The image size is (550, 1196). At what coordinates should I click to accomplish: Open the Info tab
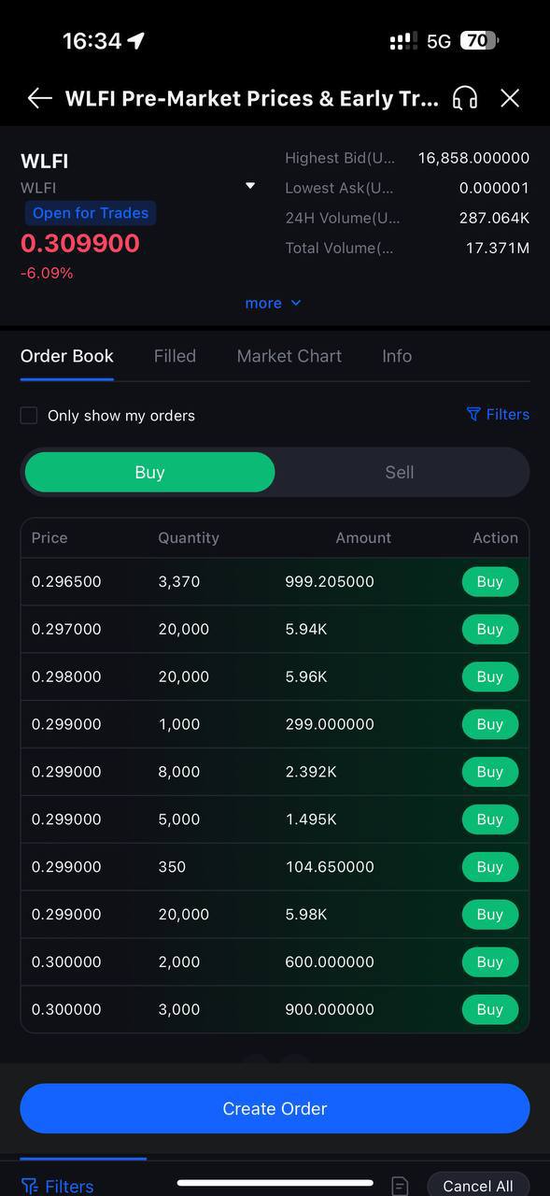tap(397, 356)
